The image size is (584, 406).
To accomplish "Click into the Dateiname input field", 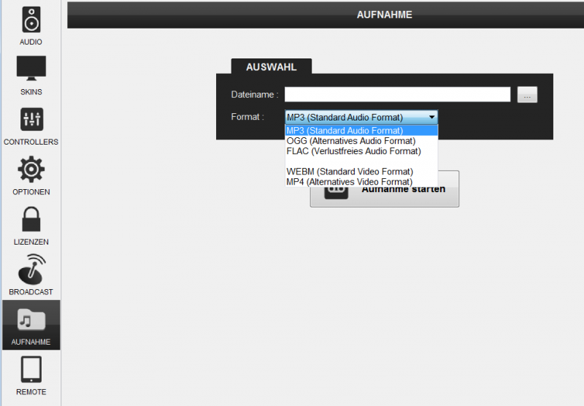I will [x=397, y=95].
